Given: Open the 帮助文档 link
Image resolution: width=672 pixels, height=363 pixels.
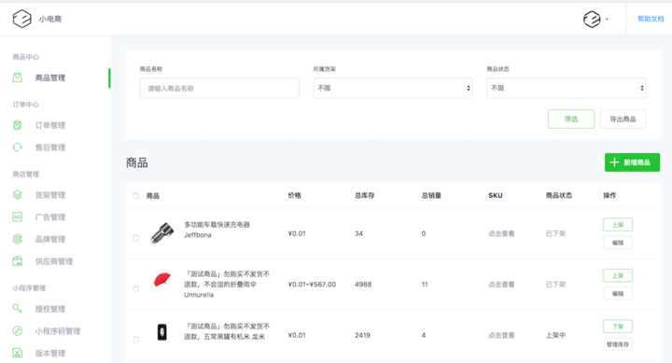Looking at the screenshot, I should [651, 19].
